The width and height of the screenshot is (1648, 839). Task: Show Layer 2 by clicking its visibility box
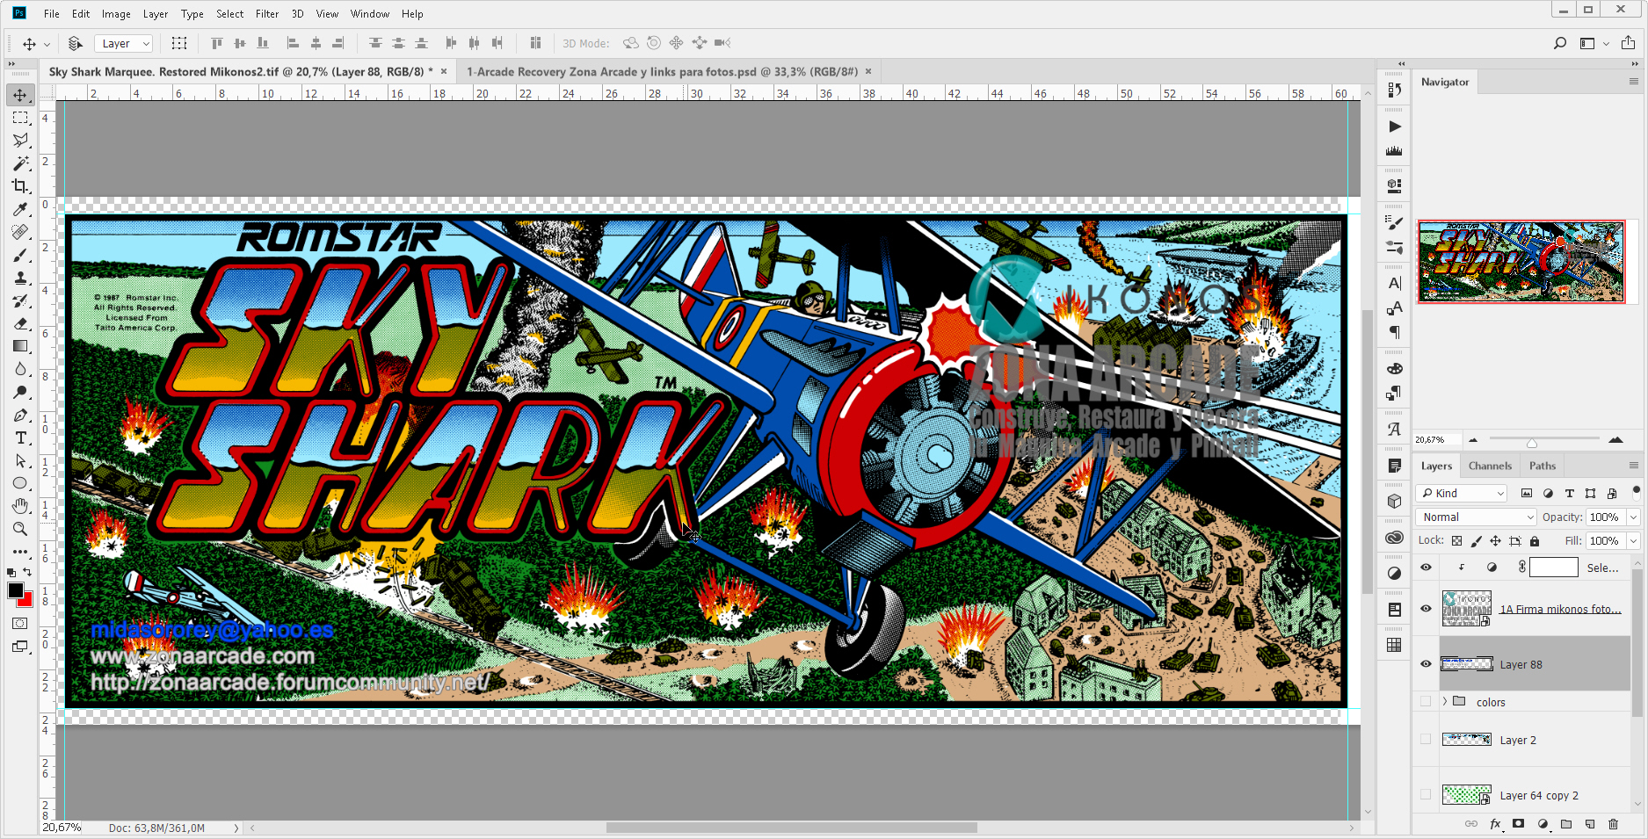pos(1426,740)
